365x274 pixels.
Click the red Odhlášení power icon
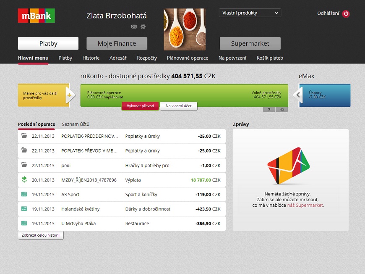346,14
